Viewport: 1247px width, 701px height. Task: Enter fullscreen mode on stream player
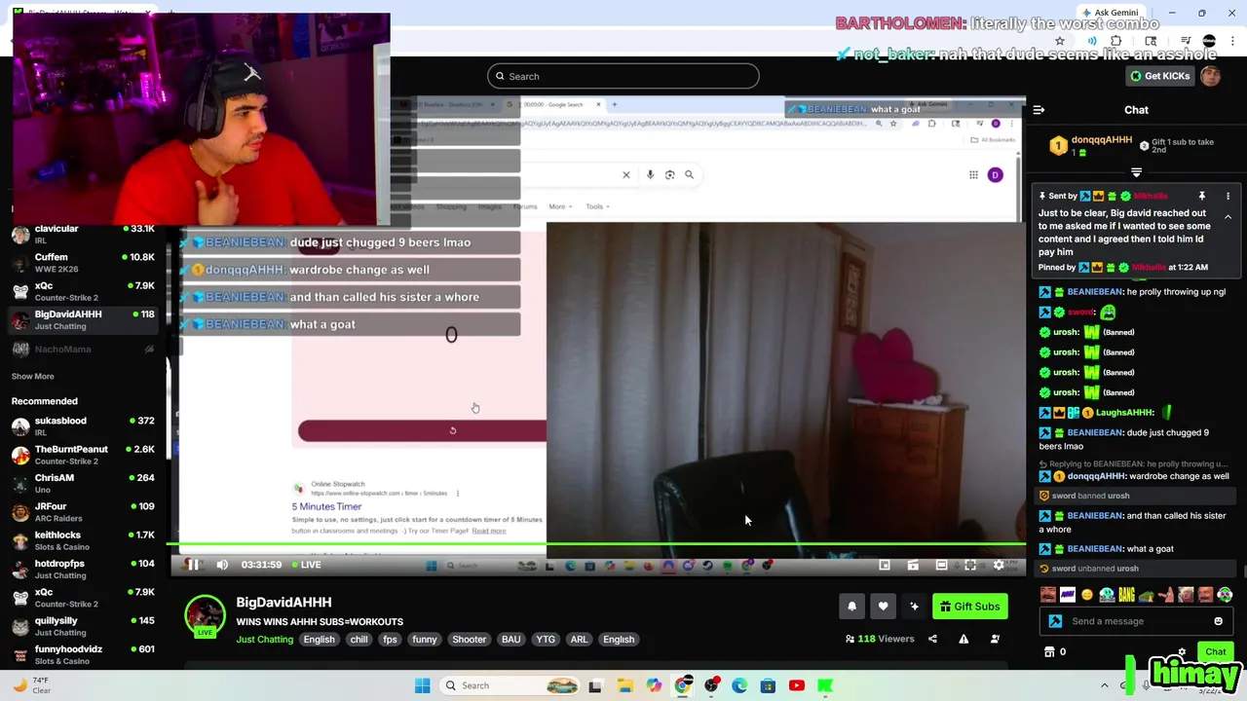pos(970,565)
